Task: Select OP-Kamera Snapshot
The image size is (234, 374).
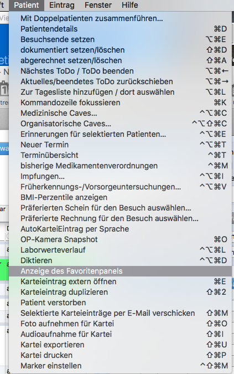Action: 120,239
